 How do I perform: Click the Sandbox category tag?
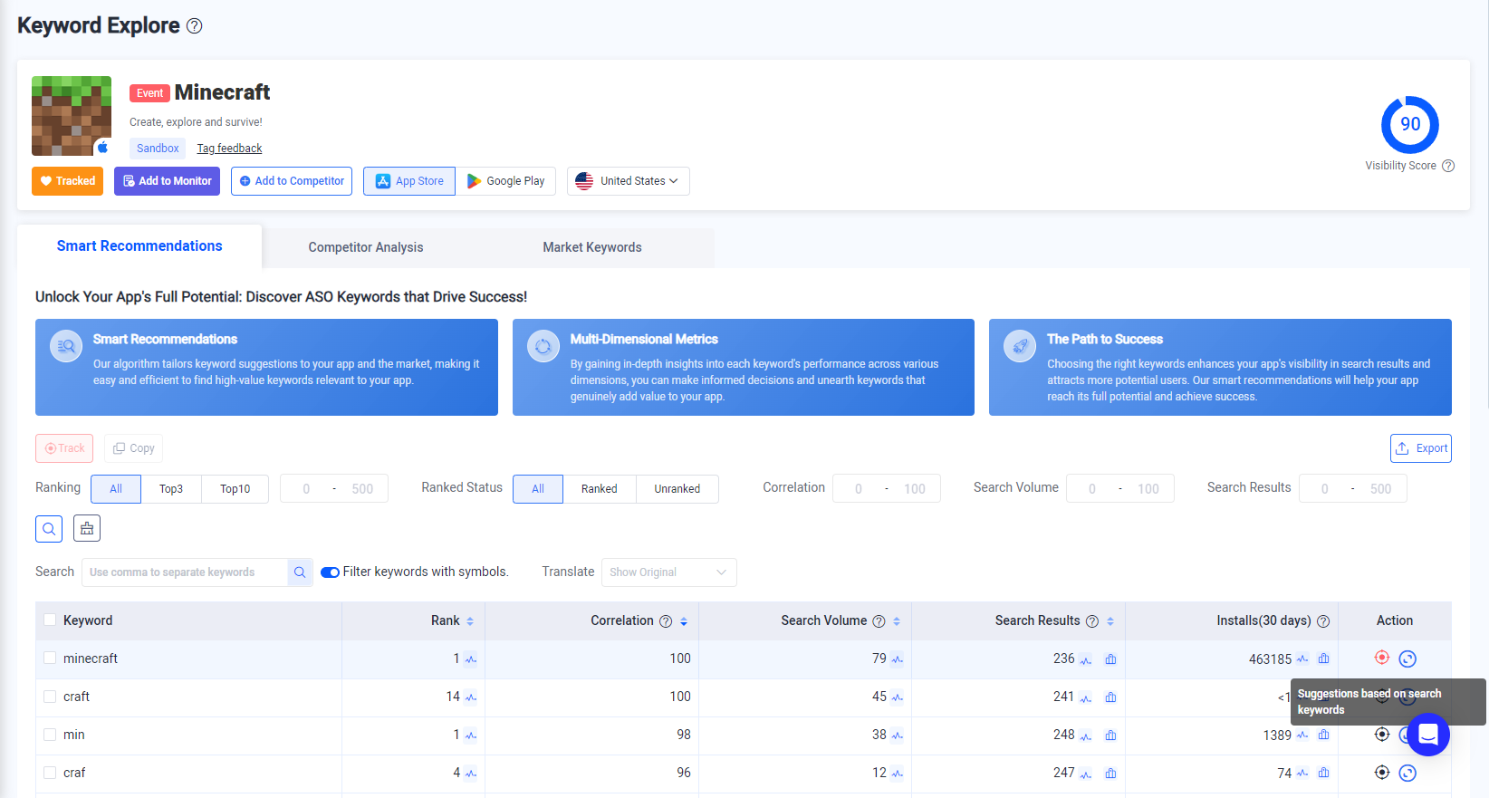coord(158,149)
